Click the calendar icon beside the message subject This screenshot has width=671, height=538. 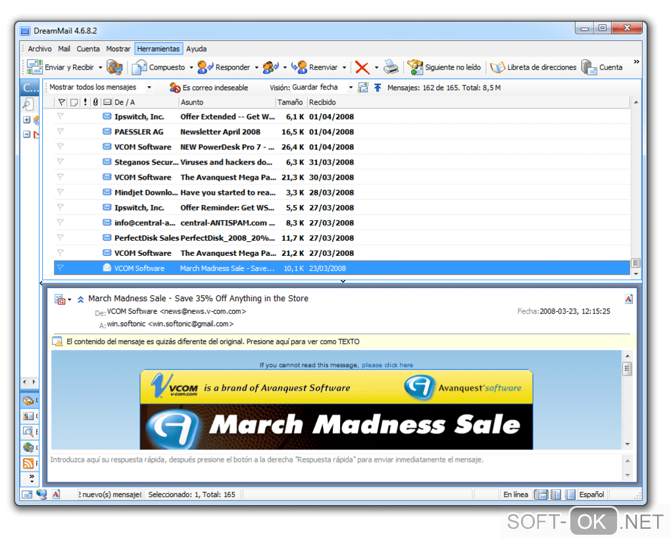(x=59, y=299)
